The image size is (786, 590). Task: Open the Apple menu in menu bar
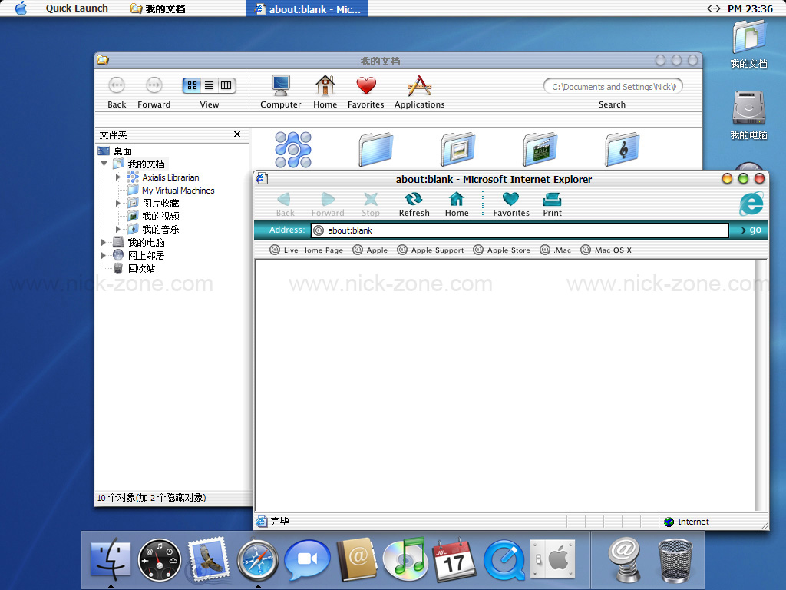tap(21, 8)
